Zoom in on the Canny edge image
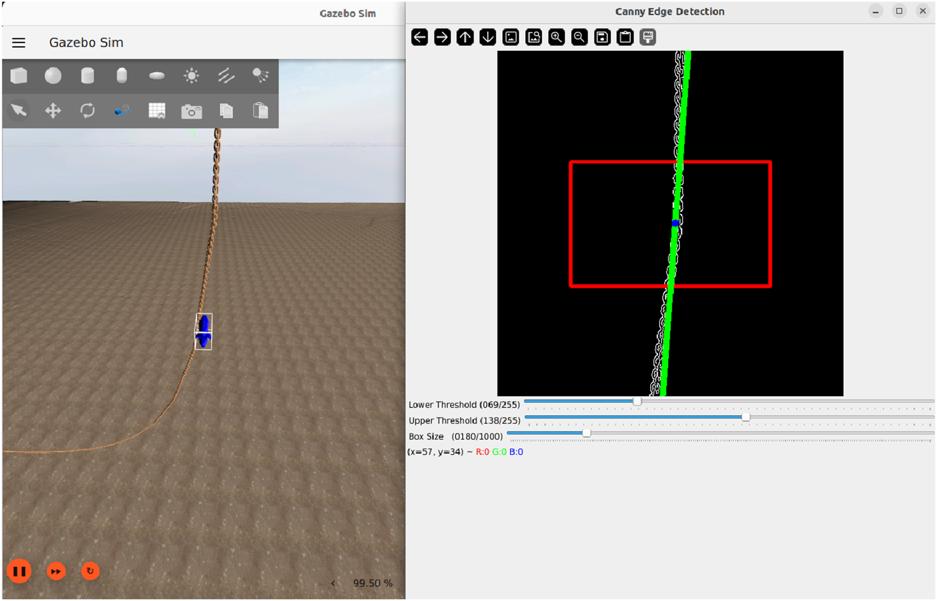937x601 pixels. [556, 37]
